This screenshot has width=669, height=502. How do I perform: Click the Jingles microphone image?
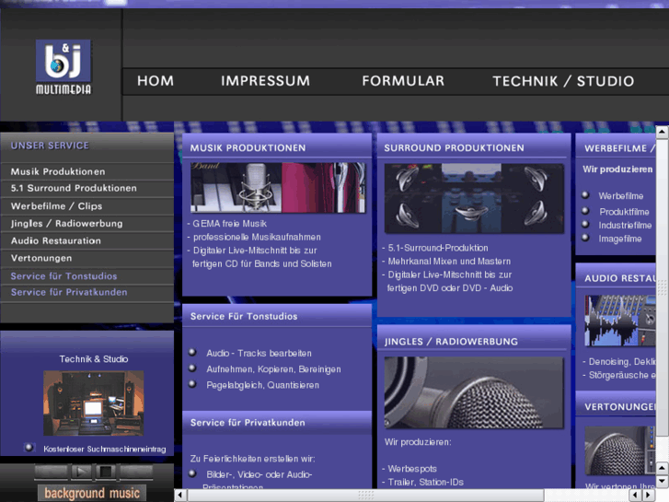point(473,392)
